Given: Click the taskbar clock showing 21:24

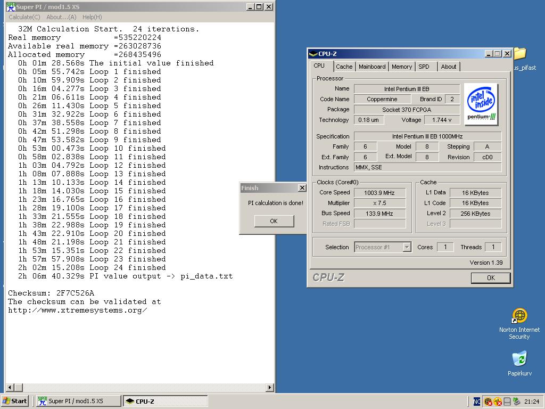Looking at the screenshot, I should tap(532, 402).
